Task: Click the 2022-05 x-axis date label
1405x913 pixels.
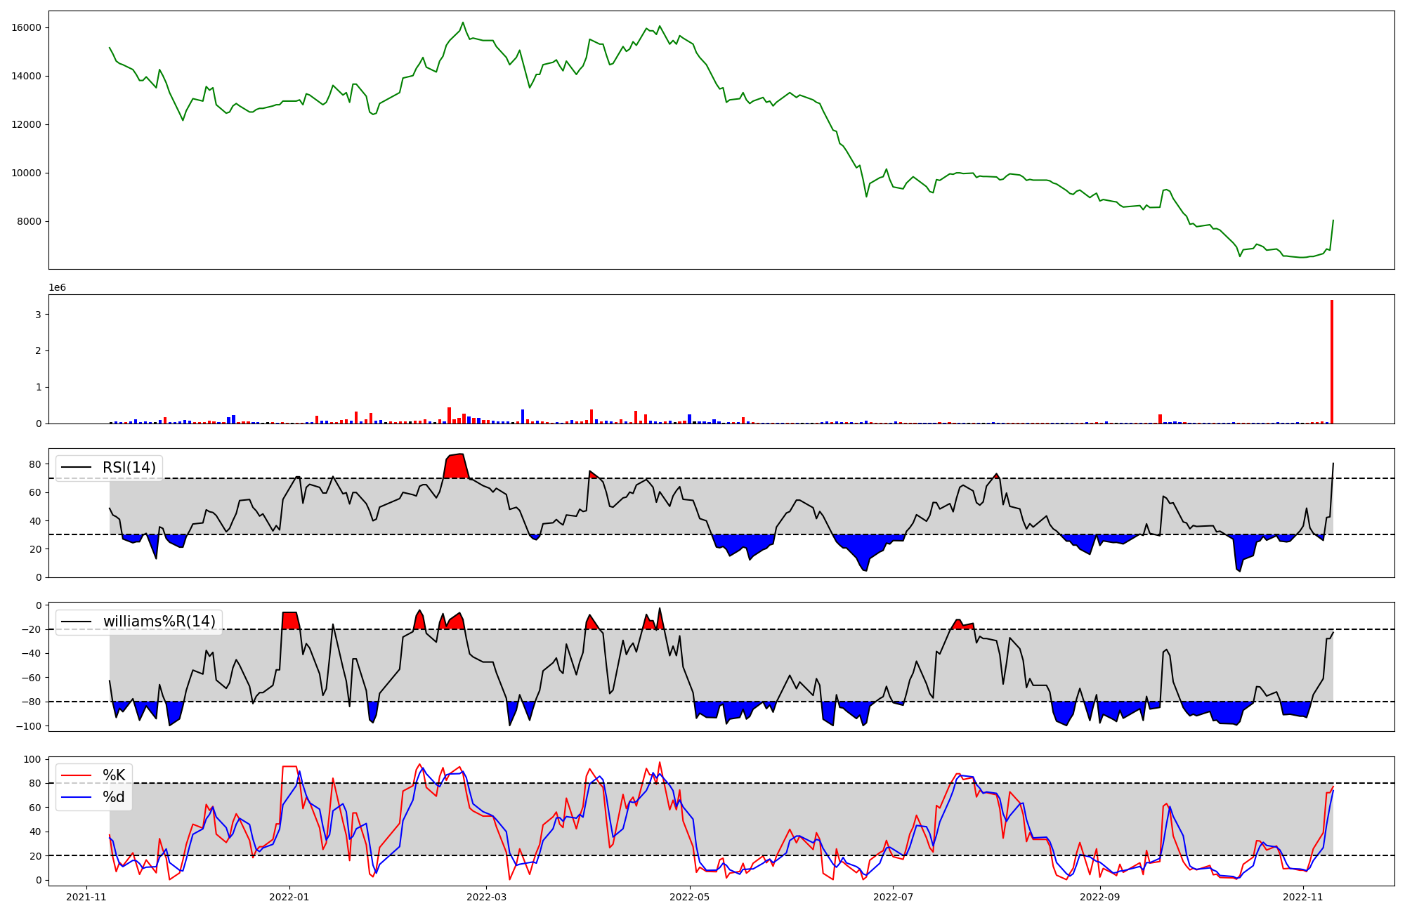Action: 690,897
